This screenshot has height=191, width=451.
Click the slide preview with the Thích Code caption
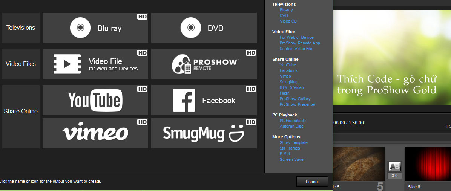392,57
